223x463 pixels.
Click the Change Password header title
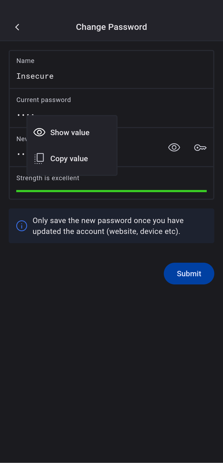(x=111, y=27)
